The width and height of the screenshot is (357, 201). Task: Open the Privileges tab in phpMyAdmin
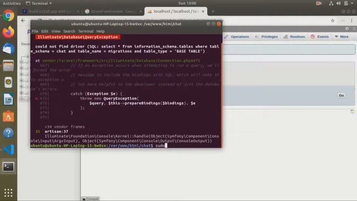(x=267, y=37)
